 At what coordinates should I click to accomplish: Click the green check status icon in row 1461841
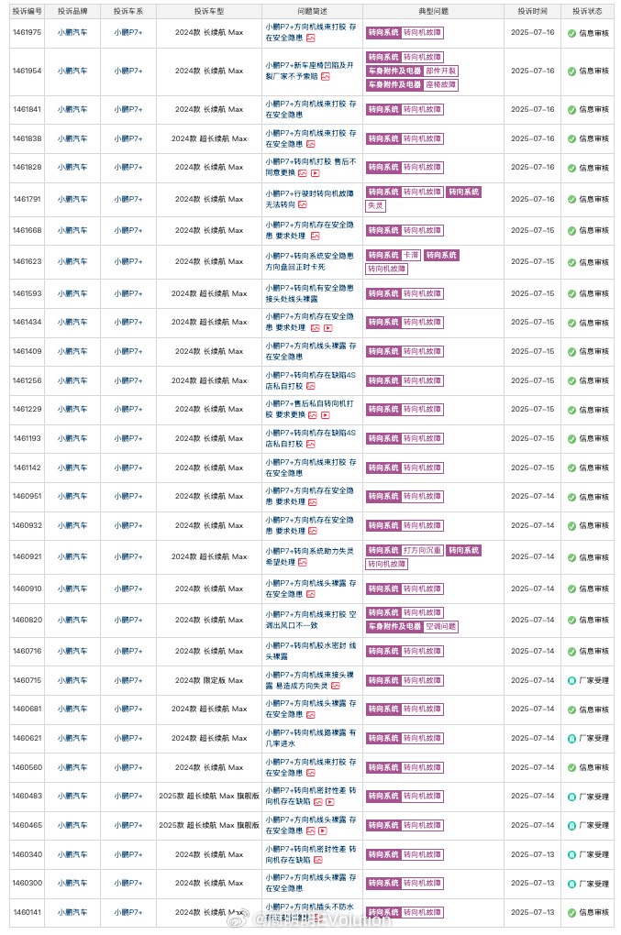pyautogui.click(x=571, y=110)
